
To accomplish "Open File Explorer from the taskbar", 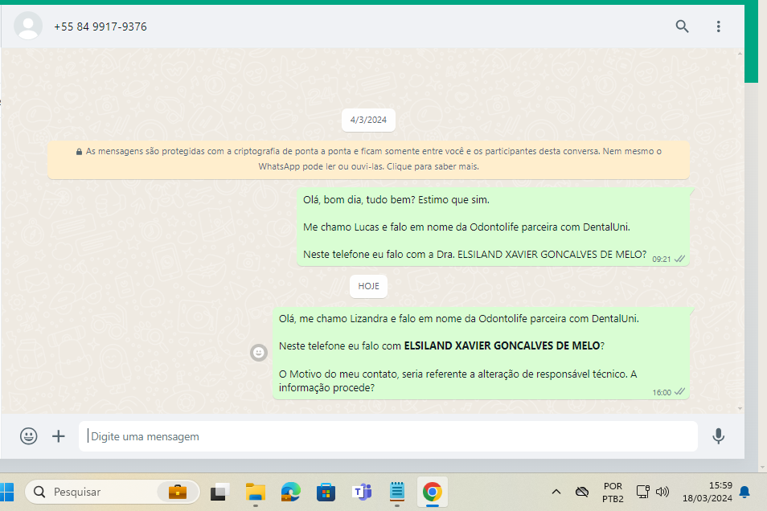I will tap(255, 491).
